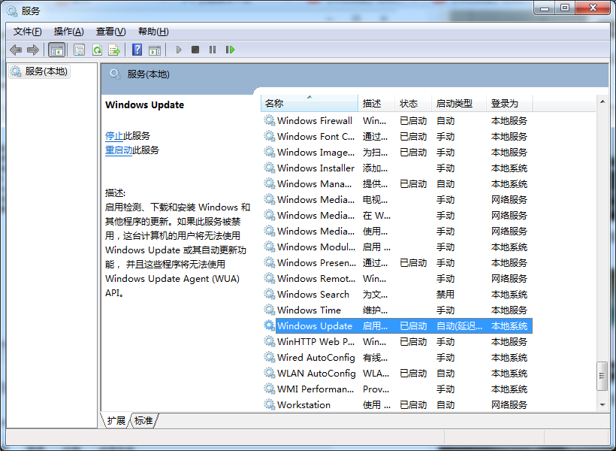Click the 网络服务 logon cell of Workstation
616x451 pixels.
click(x=509, y=404)
